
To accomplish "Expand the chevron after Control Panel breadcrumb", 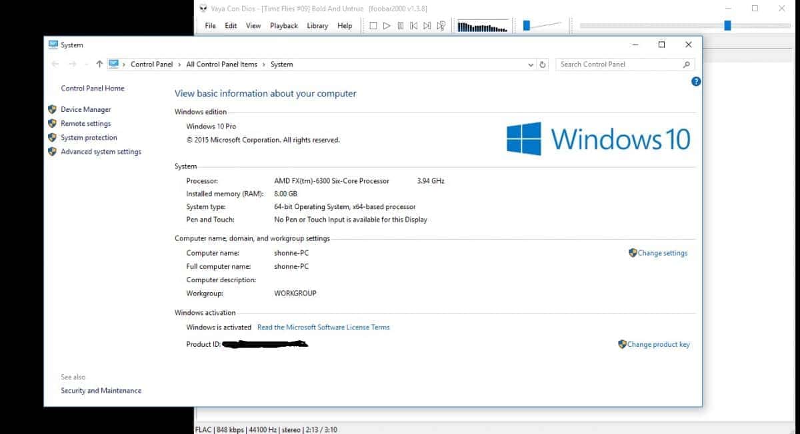I will tap(179, 65).
